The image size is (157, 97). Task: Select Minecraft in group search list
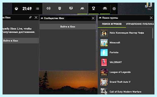point(125,43)
